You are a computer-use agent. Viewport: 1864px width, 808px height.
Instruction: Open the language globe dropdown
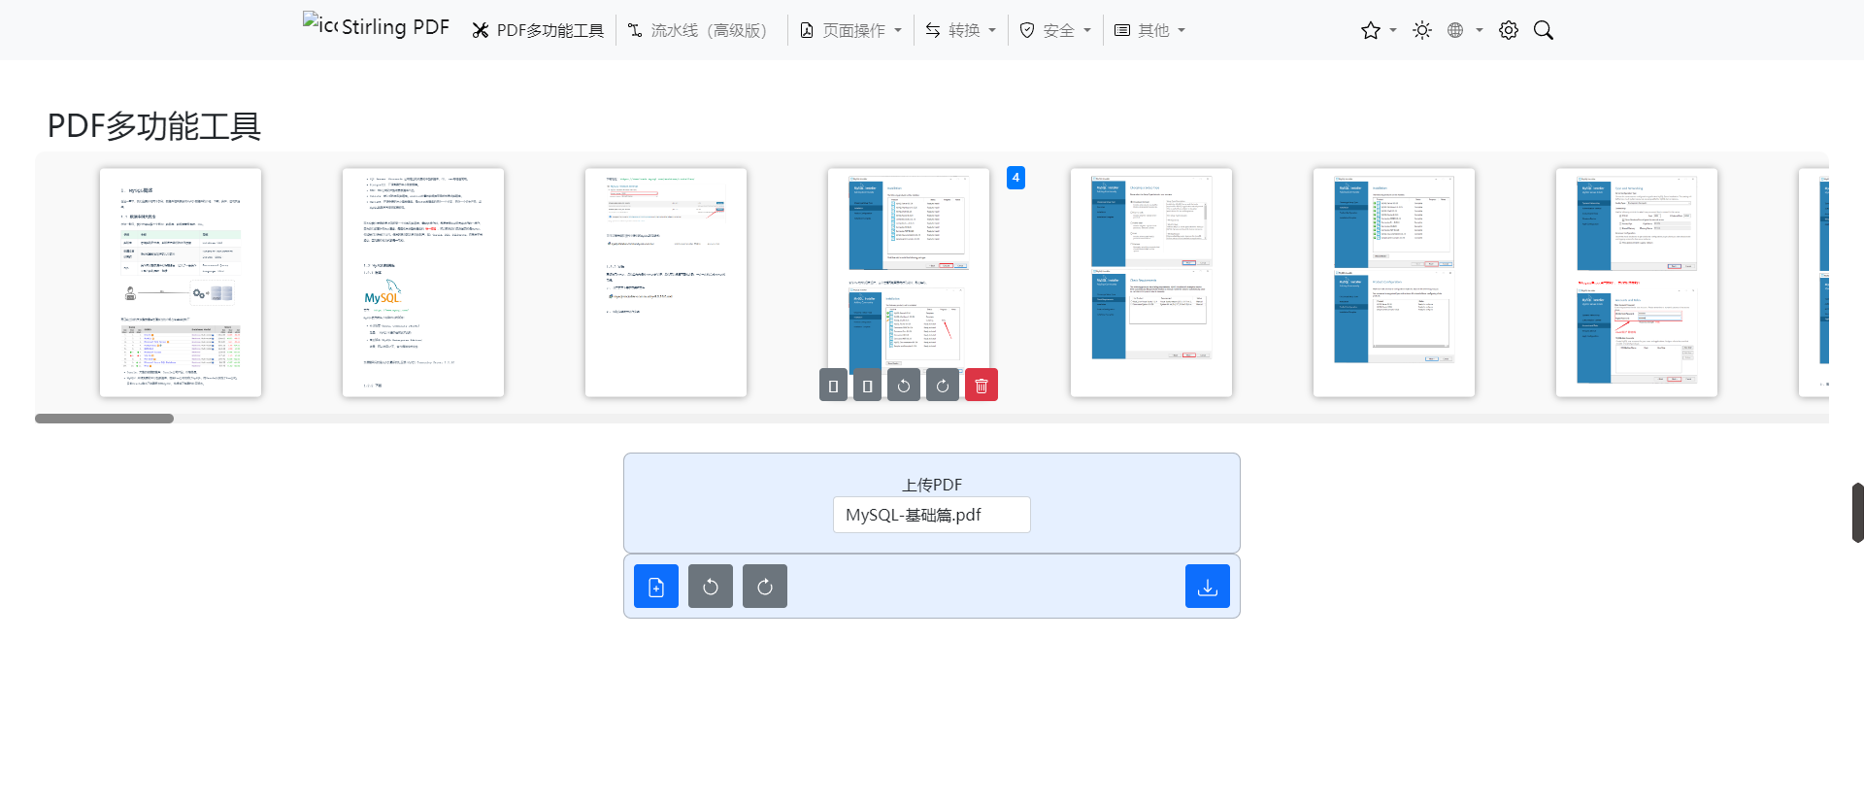[1465, 30]
